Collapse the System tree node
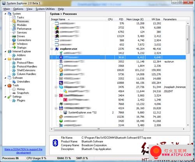Viewport: 195px width, 162px height. (x=5, y=14)
